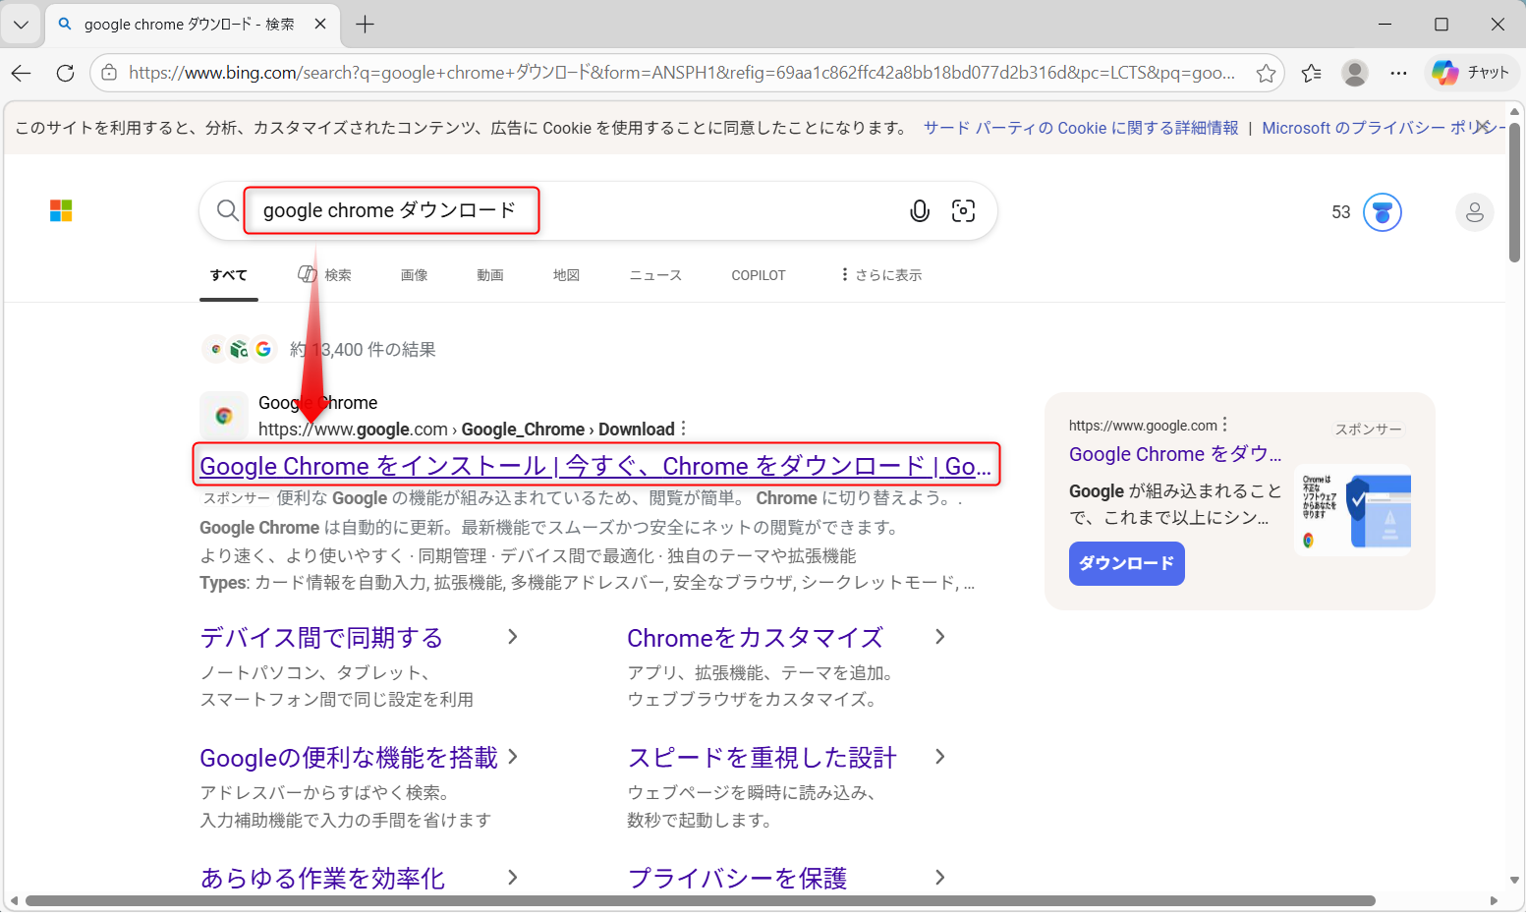Open a new browser tab

pos(365,25)
